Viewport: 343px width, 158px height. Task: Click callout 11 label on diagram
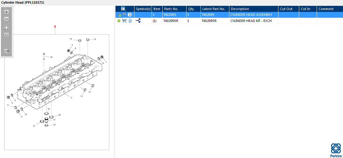8,105
